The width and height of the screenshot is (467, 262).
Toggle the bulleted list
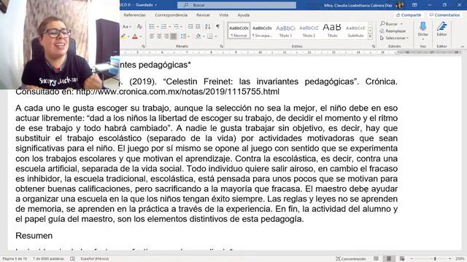coord(152,27)
